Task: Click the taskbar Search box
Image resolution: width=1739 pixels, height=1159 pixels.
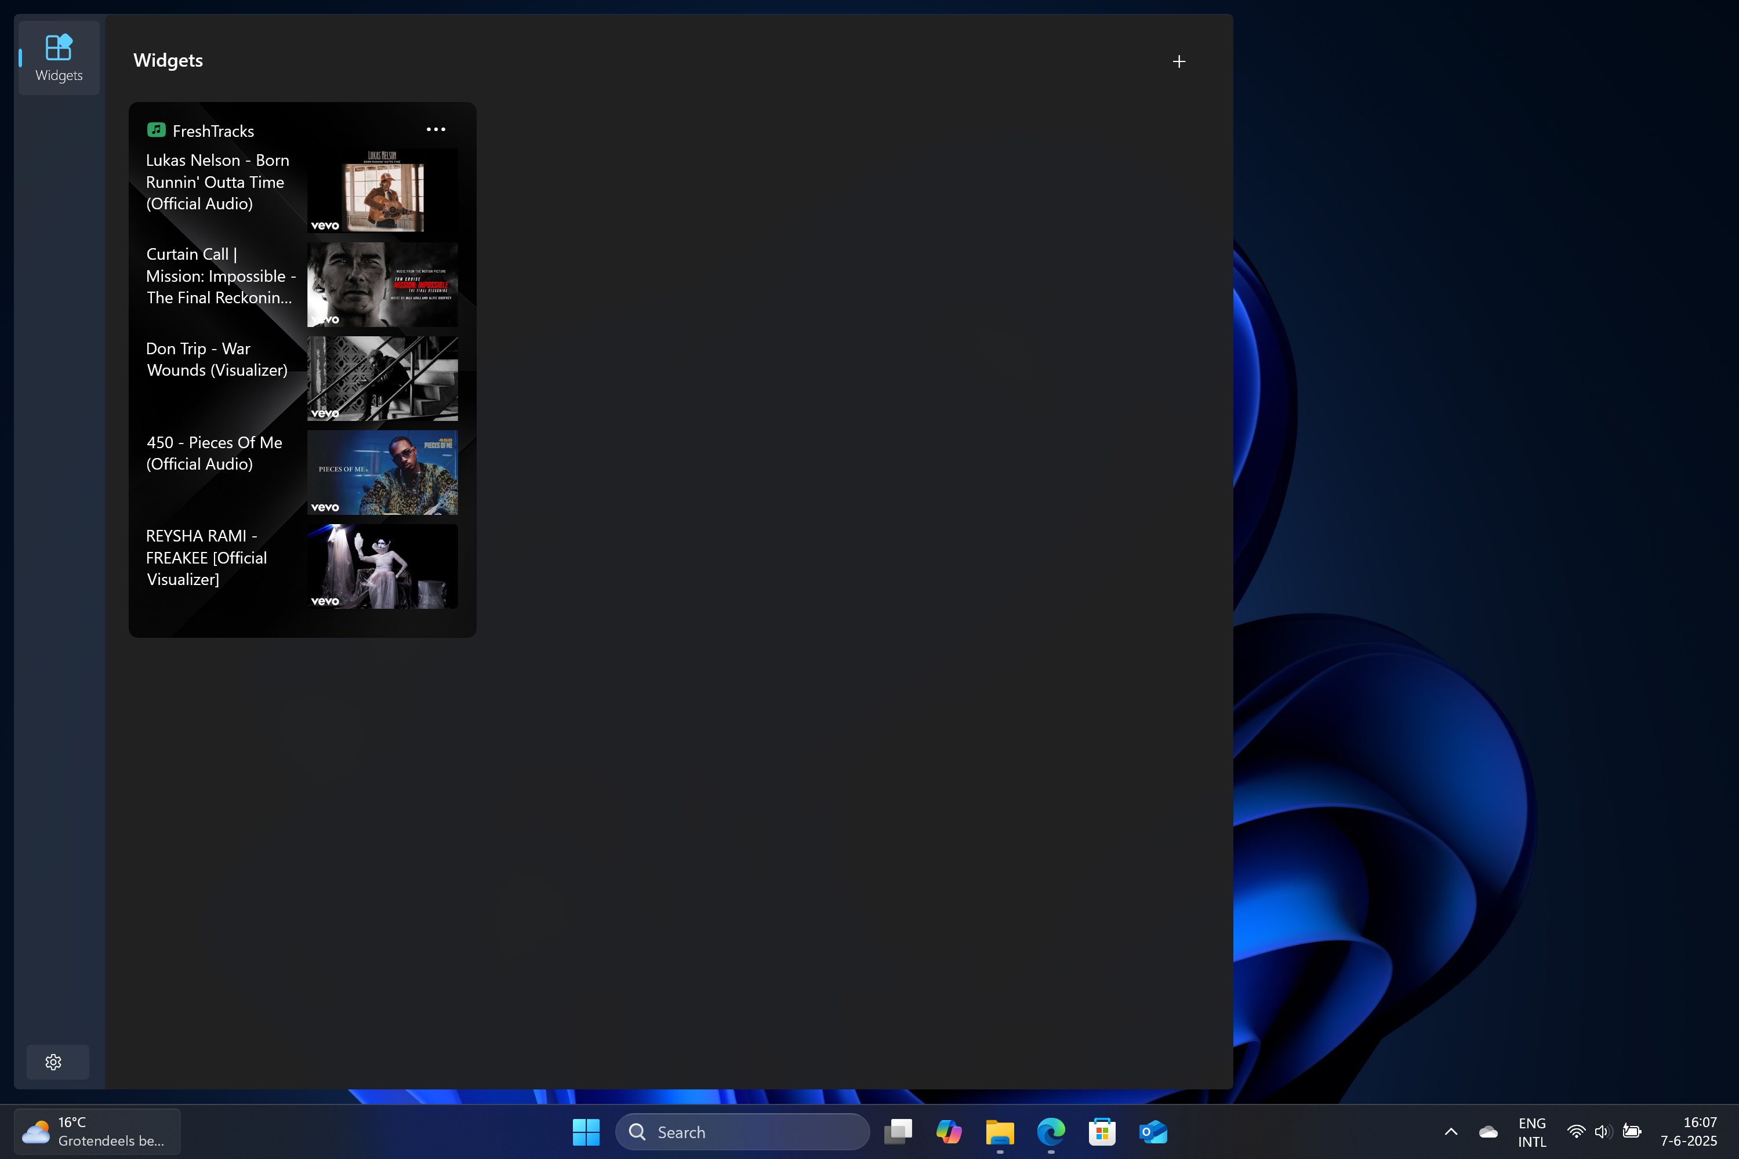Action: click(742, 1132)
